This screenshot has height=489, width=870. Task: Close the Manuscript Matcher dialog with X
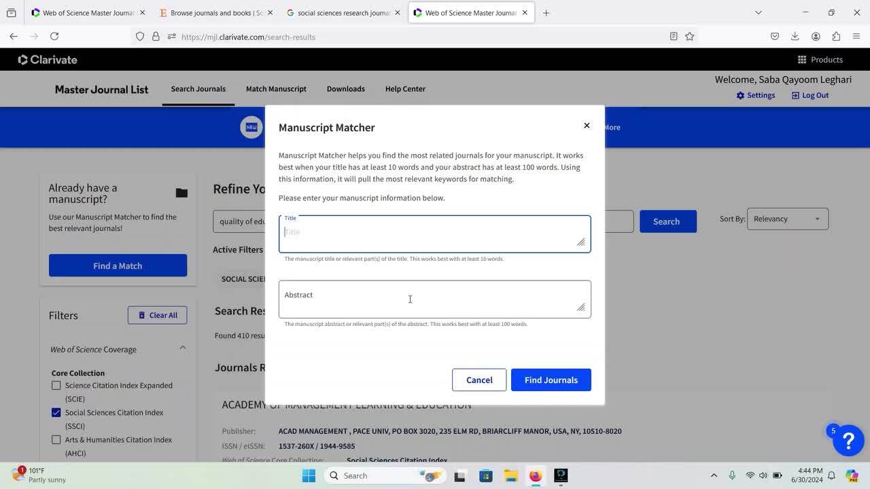[x=587, y=126]
